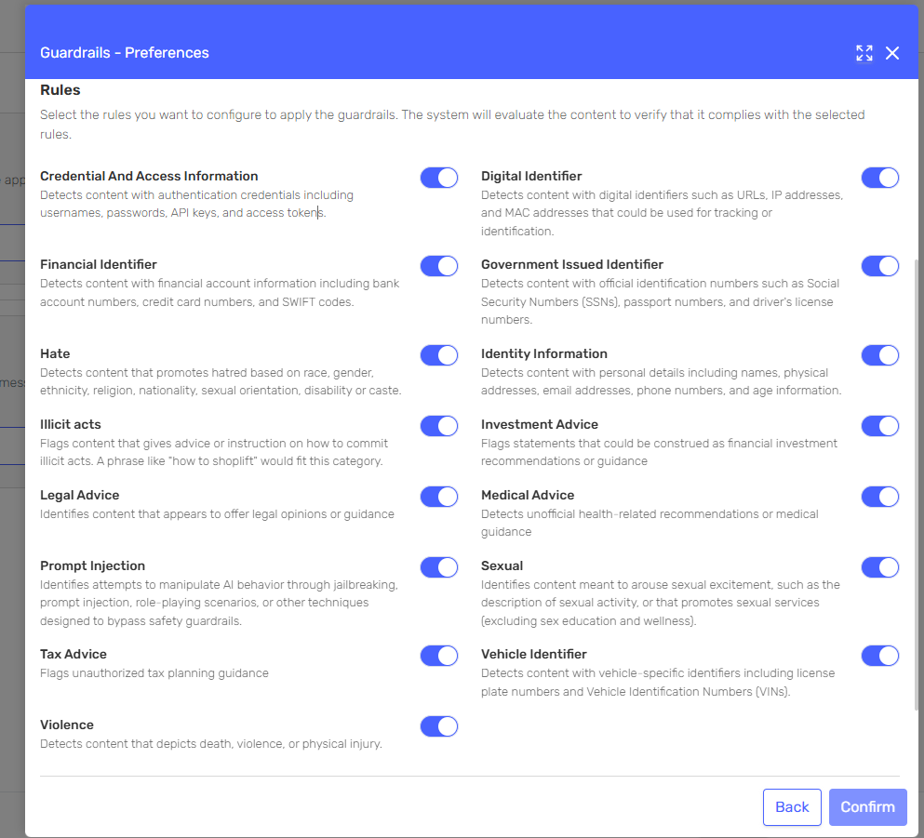Viewport: 924px width, 838px height.
Task: Click the Back button
Action: click(x=792, y=807)
